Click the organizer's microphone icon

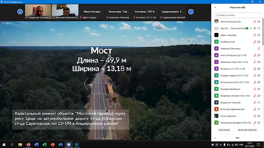(255, 28)
